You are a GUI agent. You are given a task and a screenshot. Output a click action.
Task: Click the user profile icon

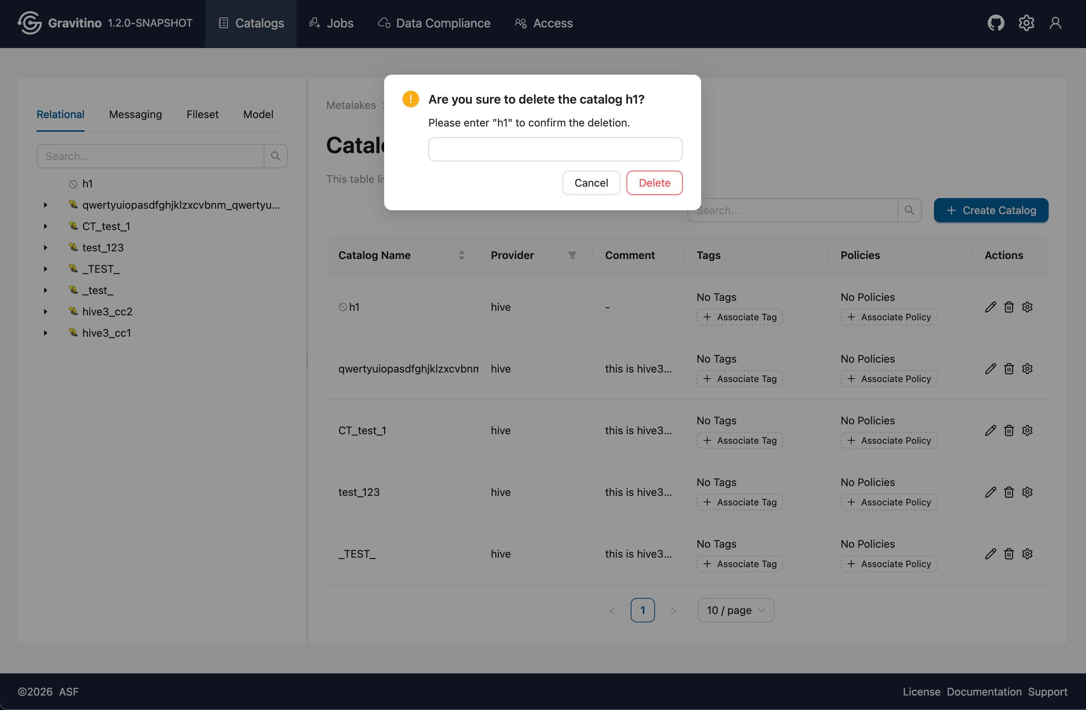pyautogui.click(x=1055, y=23)
